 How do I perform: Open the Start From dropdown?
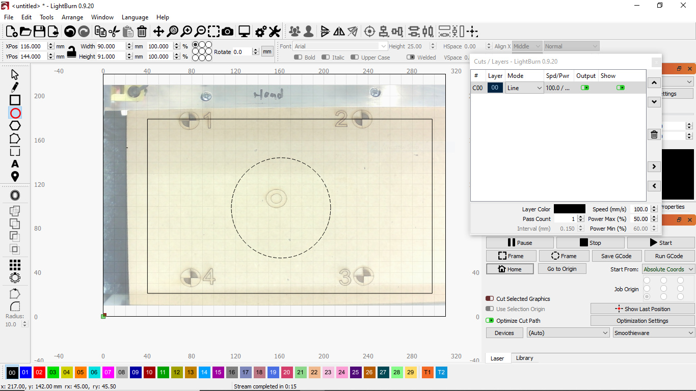coord(668,269)
